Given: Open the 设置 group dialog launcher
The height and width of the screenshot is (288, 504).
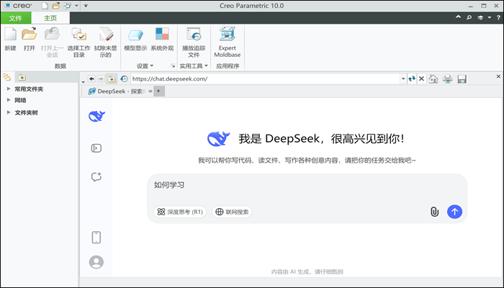Looking at the screenshot, I should (173, 66).
